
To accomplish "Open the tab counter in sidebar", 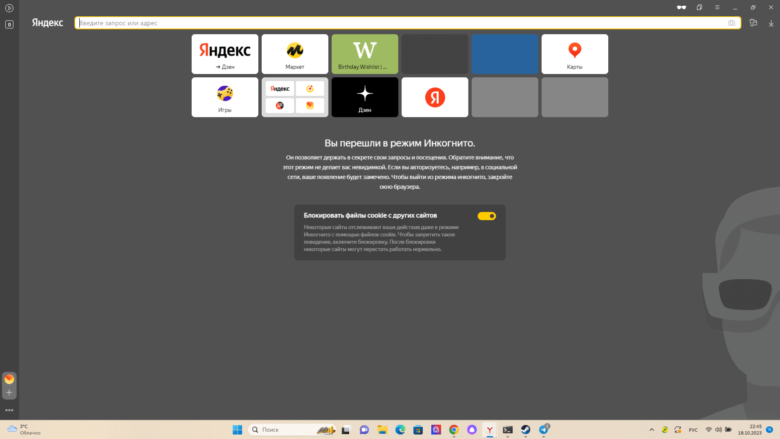I will tap(9, 25).
